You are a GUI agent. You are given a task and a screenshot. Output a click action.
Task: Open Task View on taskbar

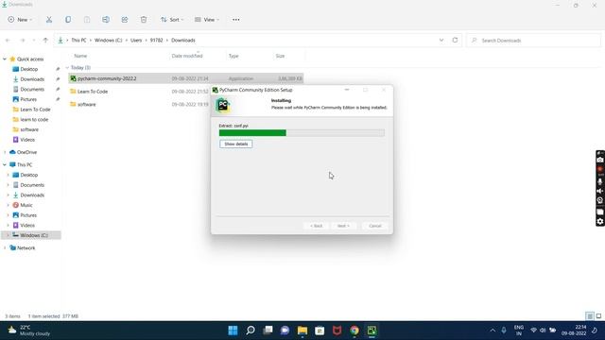[x=268, y=331]
